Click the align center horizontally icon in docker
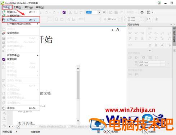176x135 pixels. click(x=136, y=33)
